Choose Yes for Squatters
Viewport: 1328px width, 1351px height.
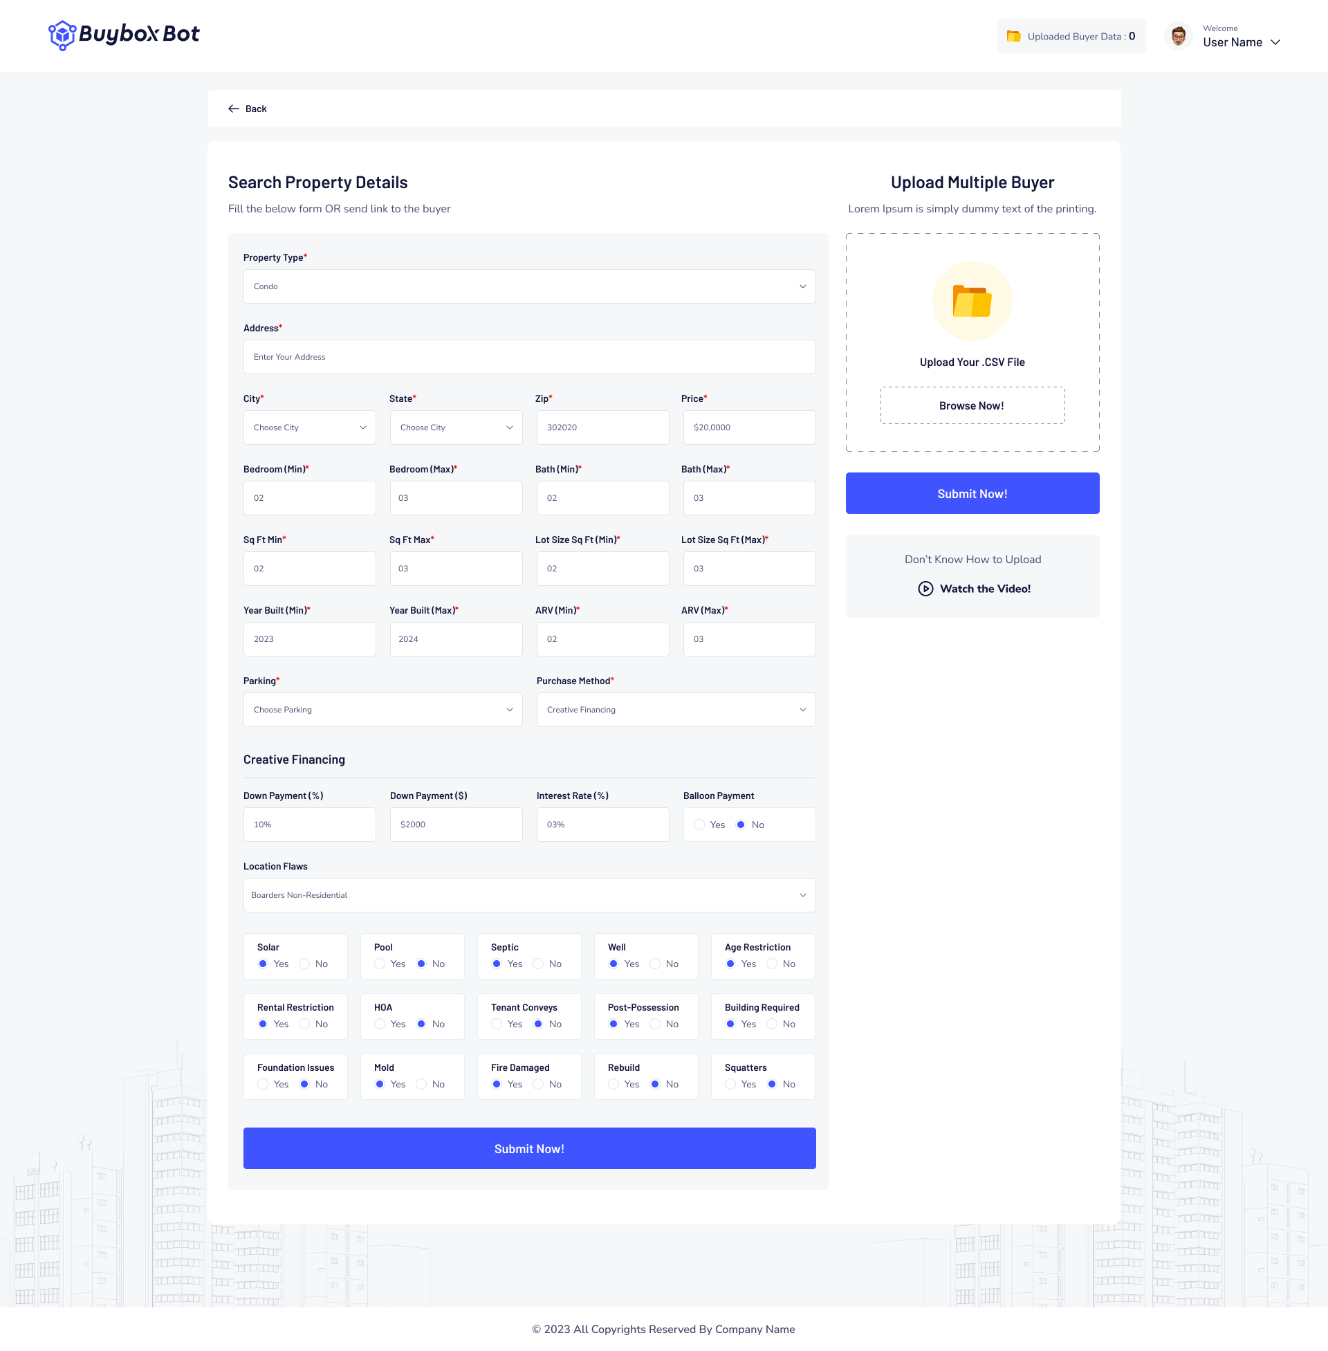pos(730,1084)
